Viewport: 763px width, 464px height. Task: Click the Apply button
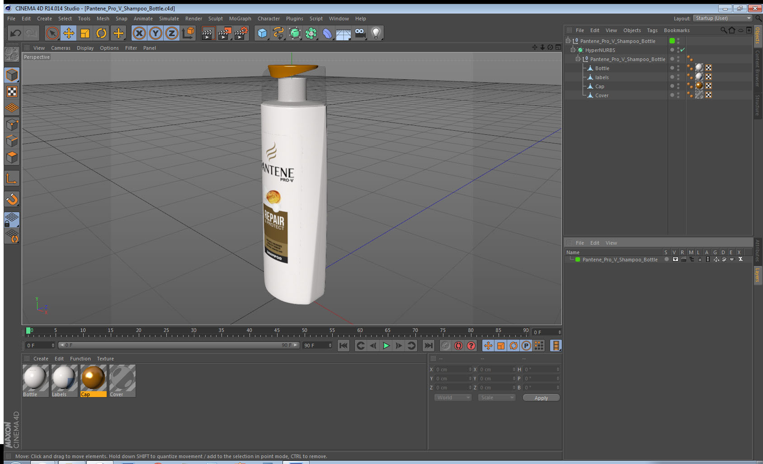(x=541, y=398)
